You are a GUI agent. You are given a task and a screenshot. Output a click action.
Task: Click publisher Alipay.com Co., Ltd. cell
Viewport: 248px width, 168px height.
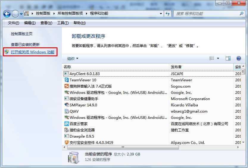click(188, 142)
